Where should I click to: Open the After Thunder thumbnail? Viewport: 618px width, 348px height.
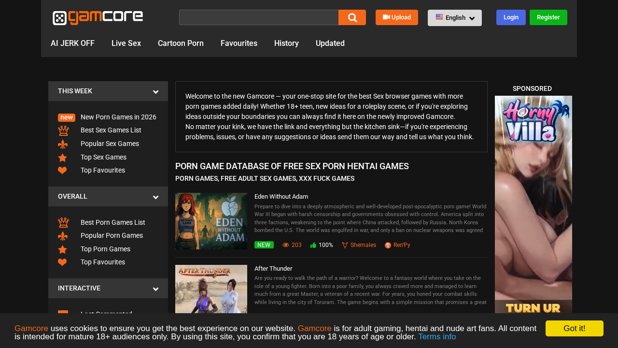[211, 289]
